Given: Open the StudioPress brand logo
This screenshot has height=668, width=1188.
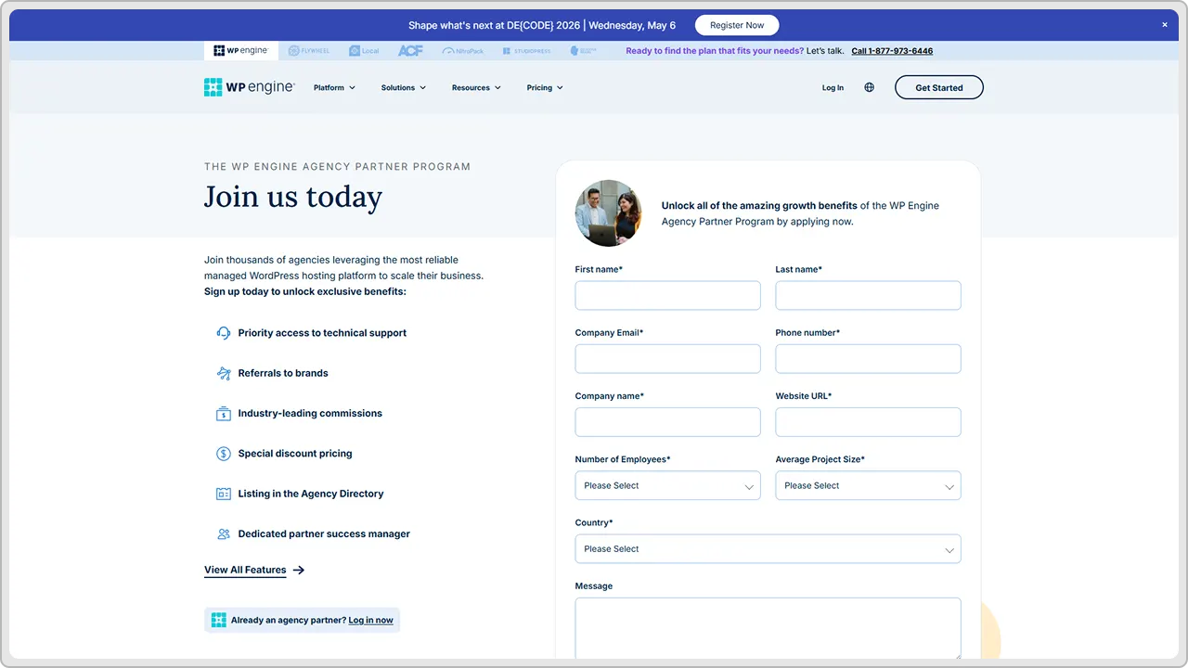Looking at the screenshot, I should (x=526, y=51).
